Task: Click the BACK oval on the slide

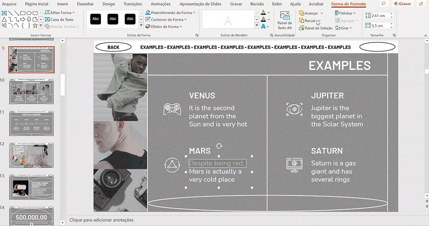Action: [113, 47]
